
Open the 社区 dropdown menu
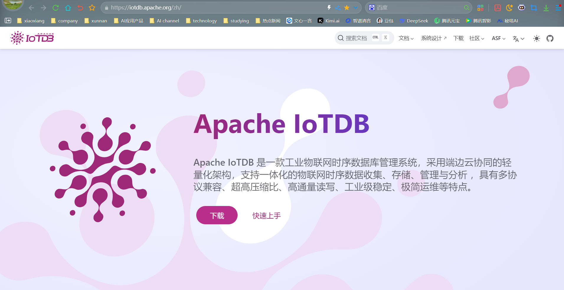(476, 38)
